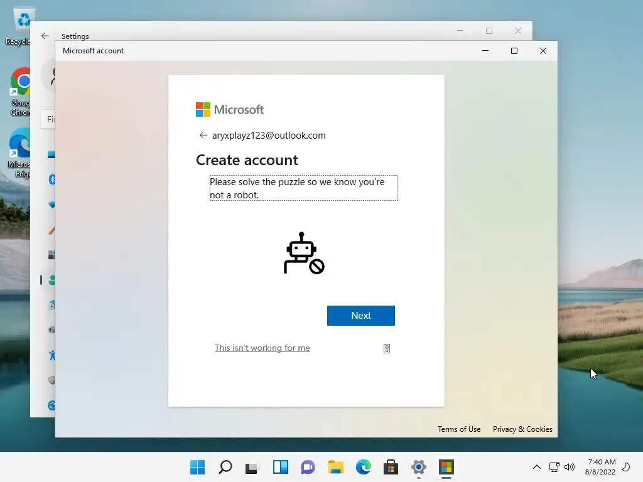Select the Google Chrome desktop shortcut
Image resolution: width=643 pixels, height=482 pixels.
[x=21, y=92]
